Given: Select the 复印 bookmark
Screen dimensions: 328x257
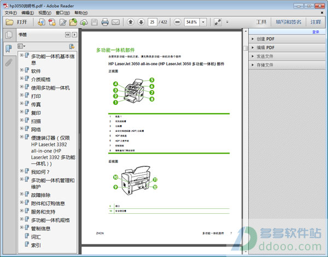Looking at the screenshot, I should pos(36,113).
